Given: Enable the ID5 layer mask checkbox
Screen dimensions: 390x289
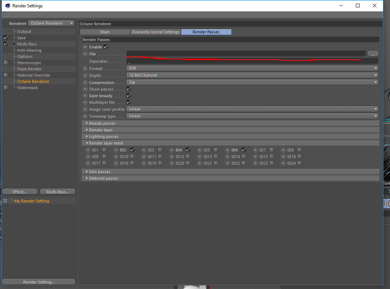Looking at the screenshot, I should (x=216, y=150).
